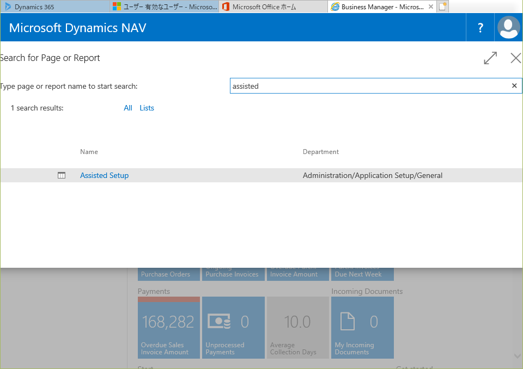Click the search box containing 'assisted'
Image resolution: width=523 pixels, height=369 pixels.
tap(375, 86)
